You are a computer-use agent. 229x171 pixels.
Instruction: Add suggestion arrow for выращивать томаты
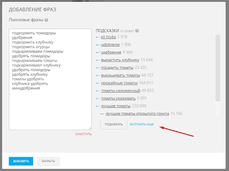[x=98, y=76]
